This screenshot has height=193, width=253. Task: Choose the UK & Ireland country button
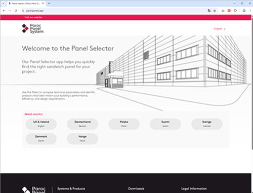[41, 124]
